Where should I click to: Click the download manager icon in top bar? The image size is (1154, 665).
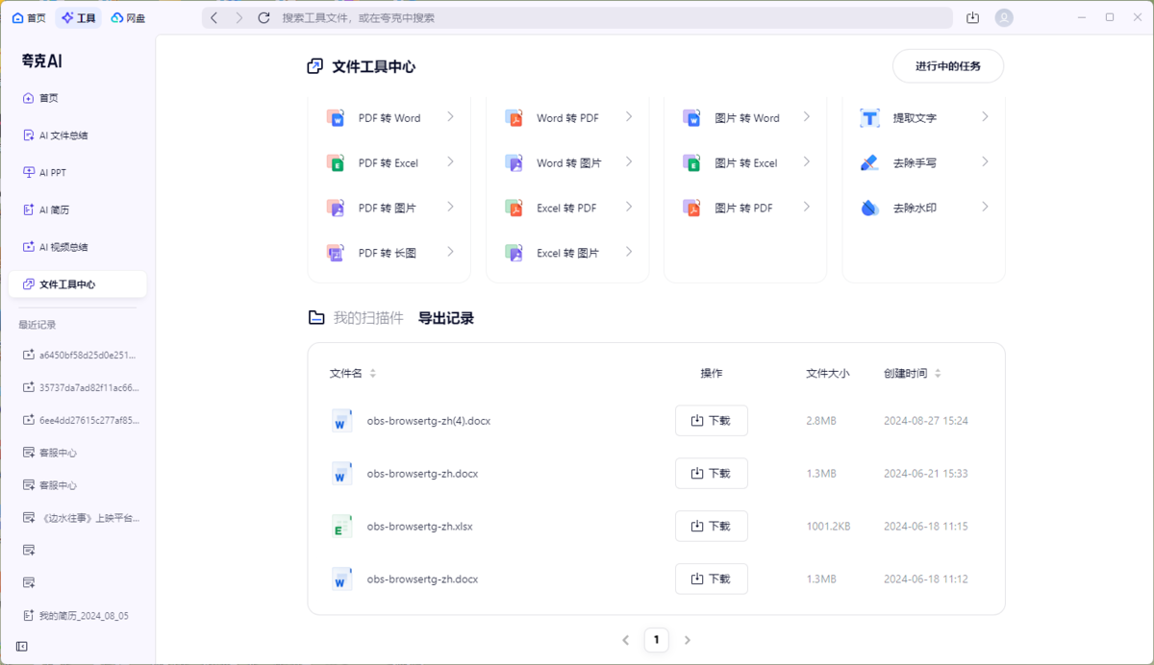pos(973,18)
